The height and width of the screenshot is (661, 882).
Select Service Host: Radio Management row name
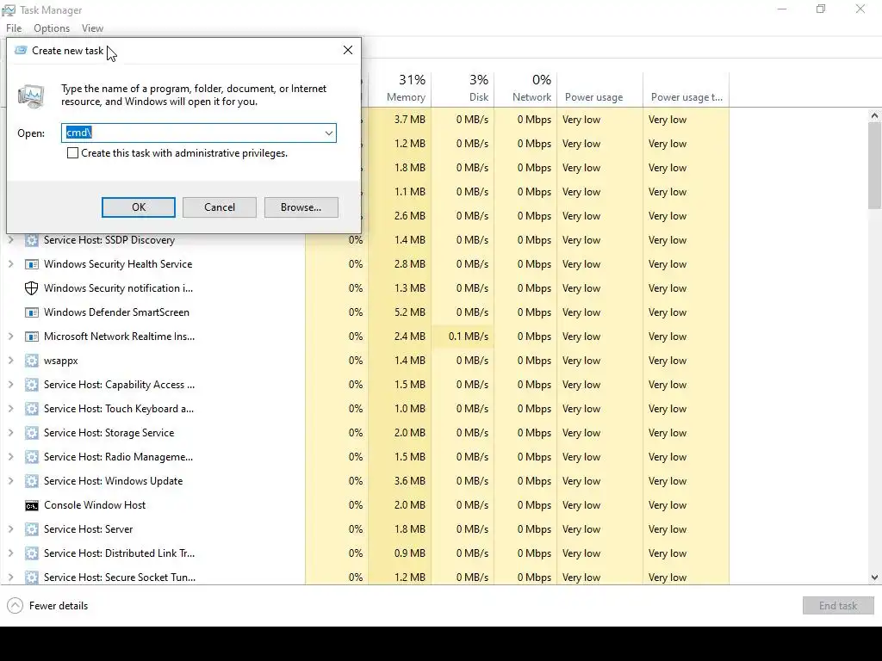coord(118,457)
